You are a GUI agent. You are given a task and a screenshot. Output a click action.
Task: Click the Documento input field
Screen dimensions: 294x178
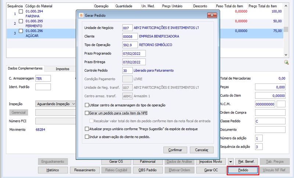(270, 129)
